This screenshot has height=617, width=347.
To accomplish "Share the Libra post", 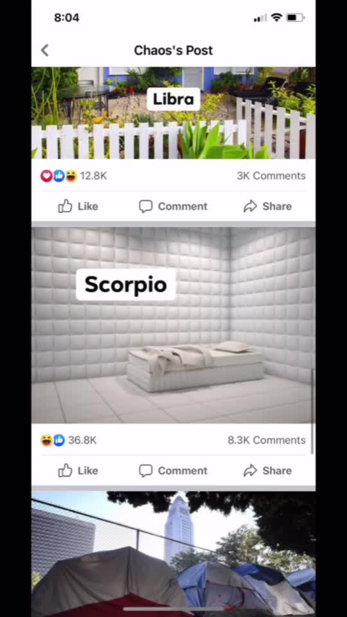I will click(267, 206).
